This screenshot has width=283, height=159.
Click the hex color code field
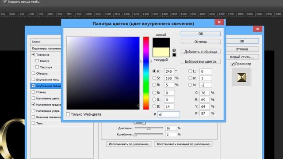168,114
